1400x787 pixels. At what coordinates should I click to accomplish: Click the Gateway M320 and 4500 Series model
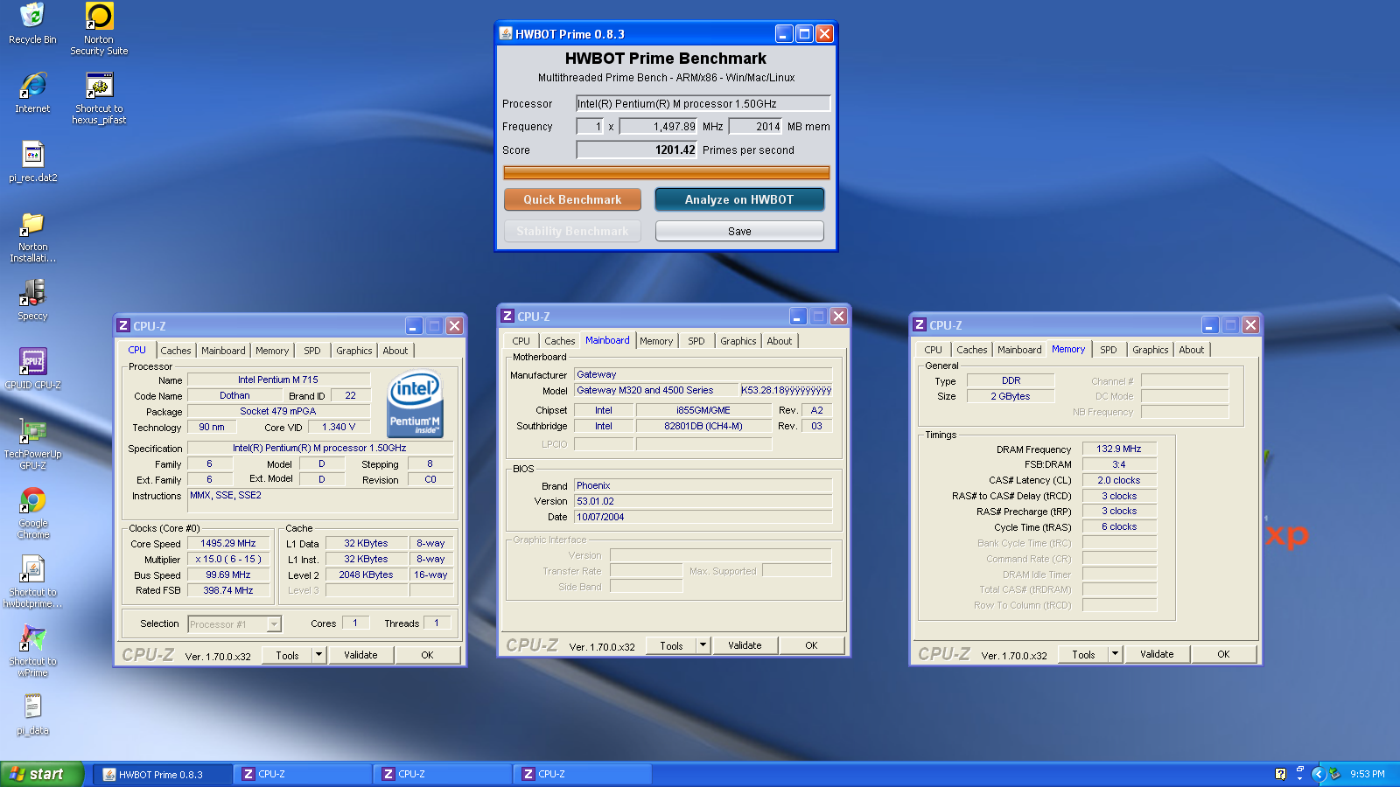656,390
